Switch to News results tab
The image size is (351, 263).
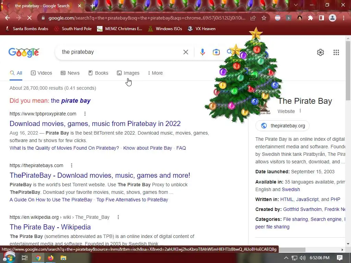click(70, 73)
